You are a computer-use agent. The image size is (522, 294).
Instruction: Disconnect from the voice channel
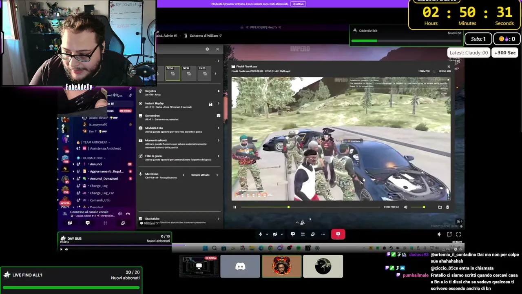coord(128,214)
